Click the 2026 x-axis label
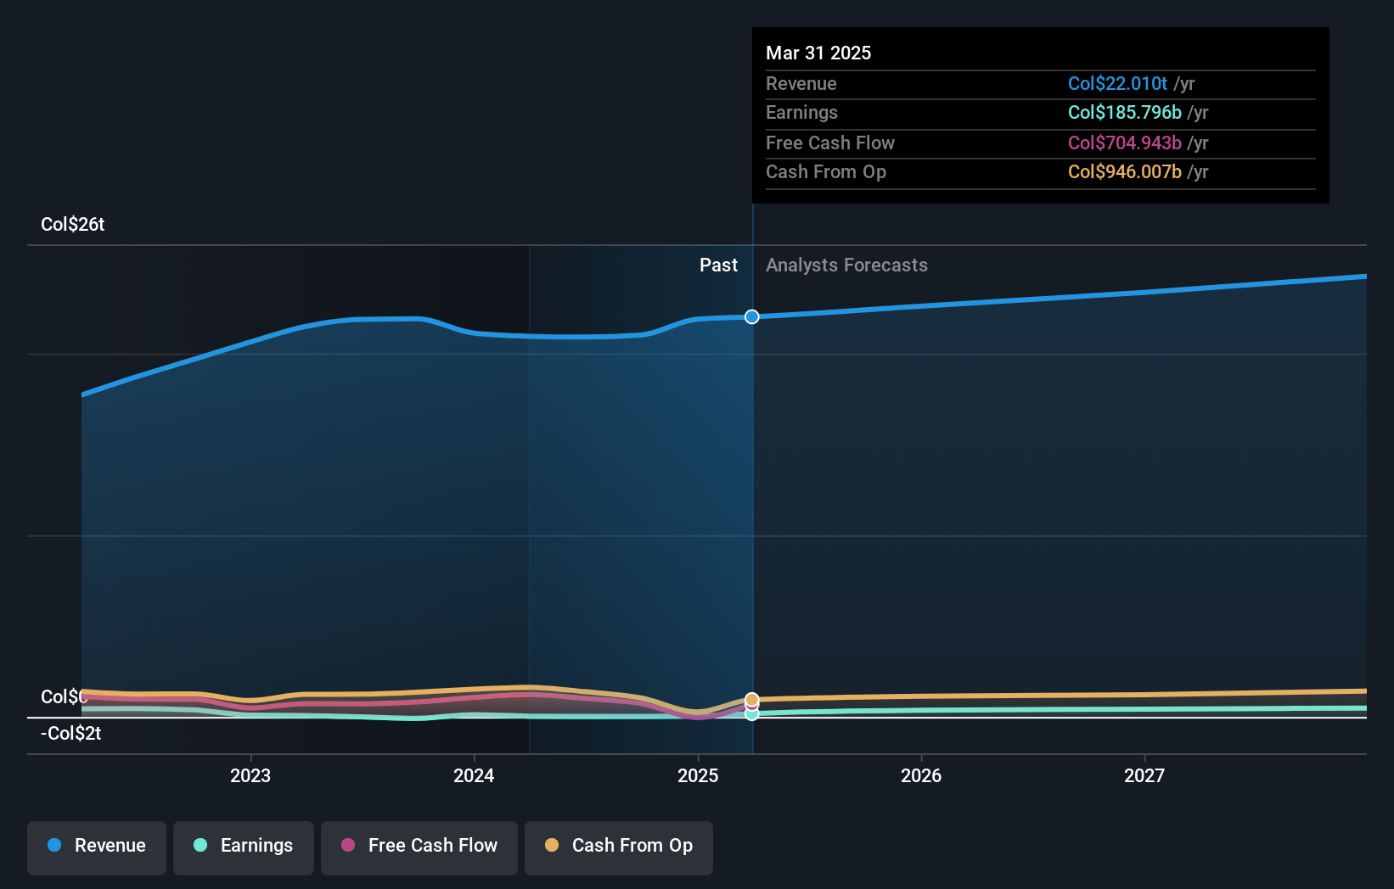The width and height of the screenshot is (1394, 889). click(x=921, y=775)
